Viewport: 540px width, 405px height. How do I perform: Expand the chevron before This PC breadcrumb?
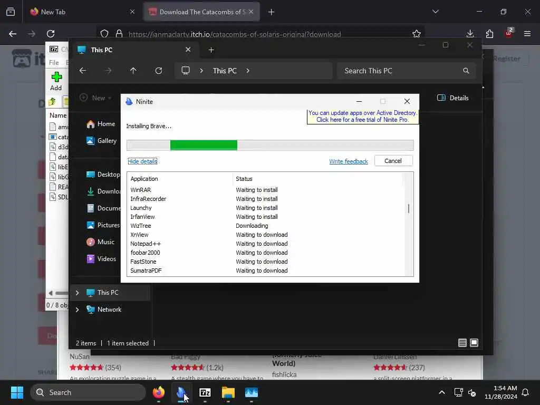tap(201, 71)
